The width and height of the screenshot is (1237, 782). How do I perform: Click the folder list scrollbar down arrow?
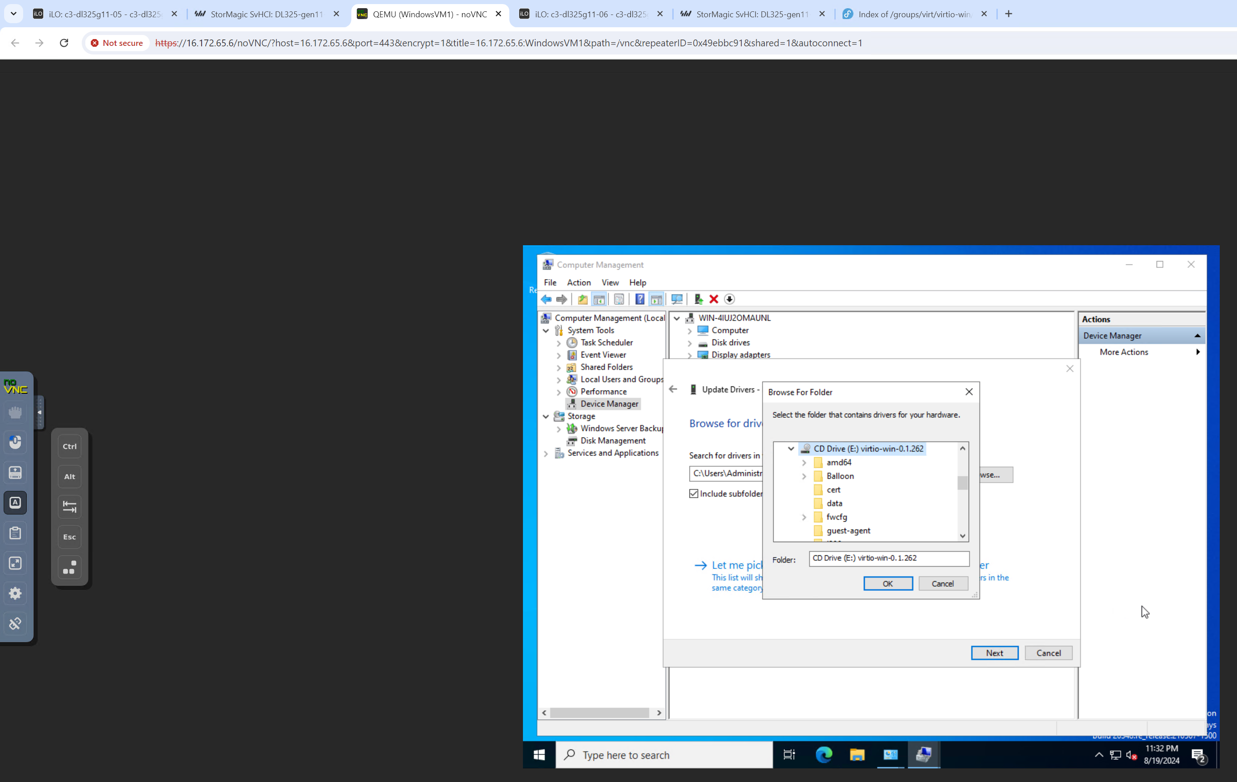click(x=963, y=535)
